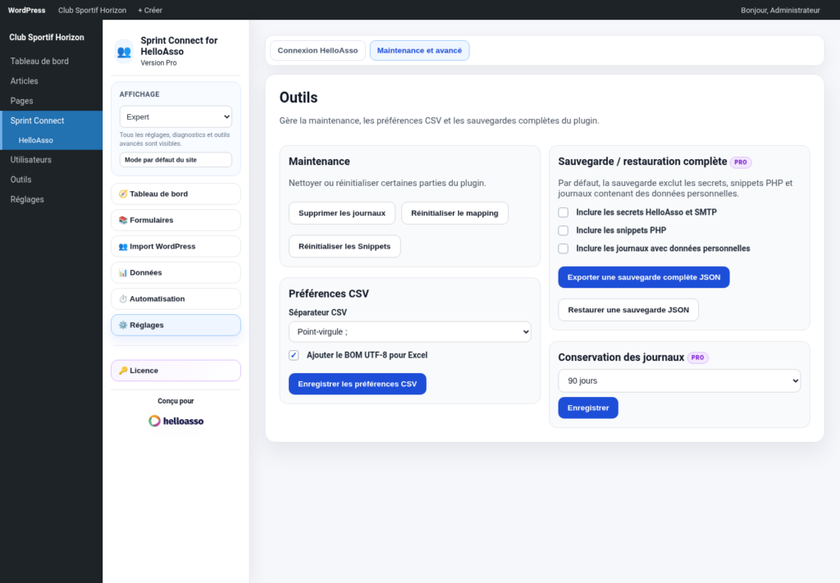840x583 pixels.
Task: Tick the Inclure les snippets PHP checkbox
Action: pos(563,230)
